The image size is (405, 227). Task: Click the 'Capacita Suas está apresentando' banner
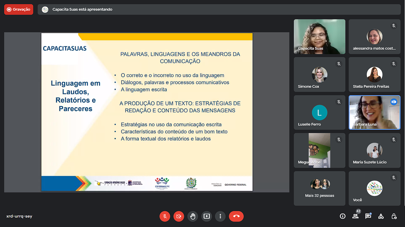[x=82, y=9]
